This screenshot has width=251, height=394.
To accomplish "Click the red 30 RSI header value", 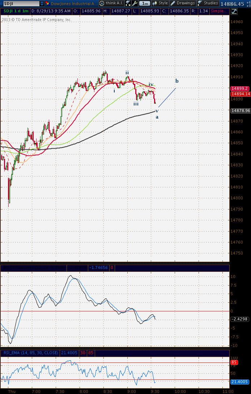I will 83,353.
